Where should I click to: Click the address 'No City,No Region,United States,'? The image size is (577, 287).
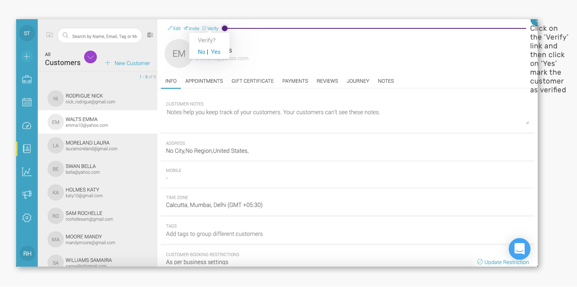[207, 151]
